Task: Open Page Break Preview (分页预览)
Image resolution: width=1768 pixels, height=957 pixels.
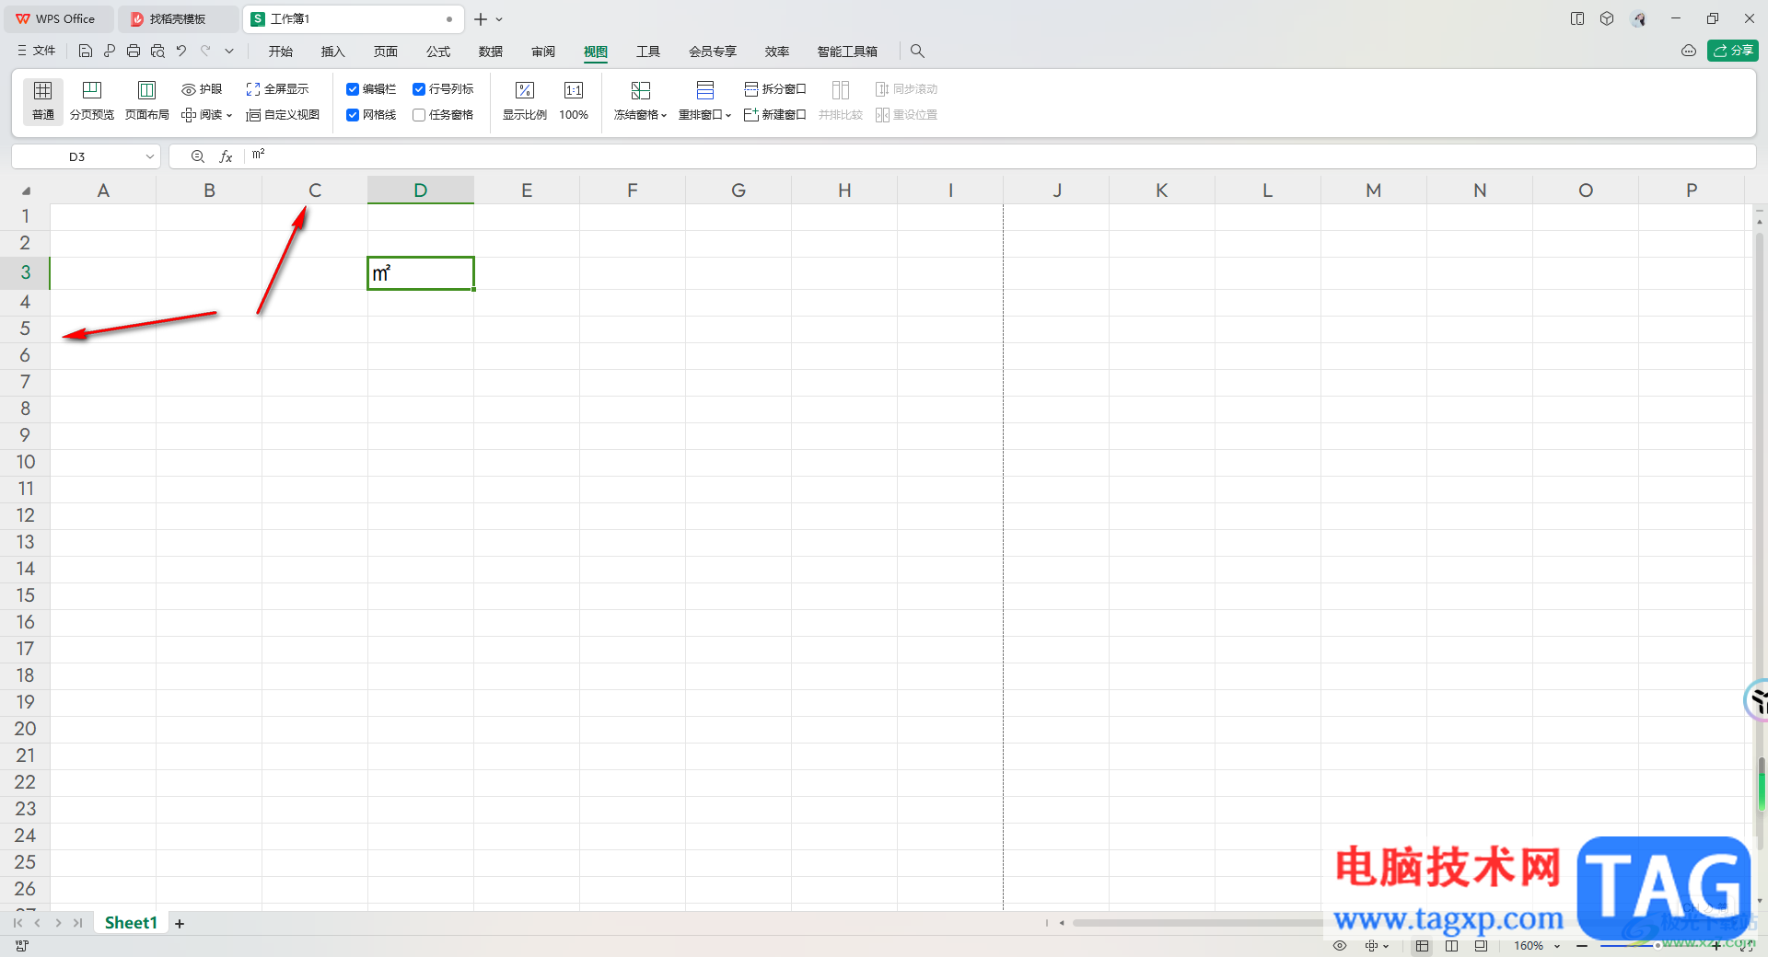Action: (x=92, y=101)
